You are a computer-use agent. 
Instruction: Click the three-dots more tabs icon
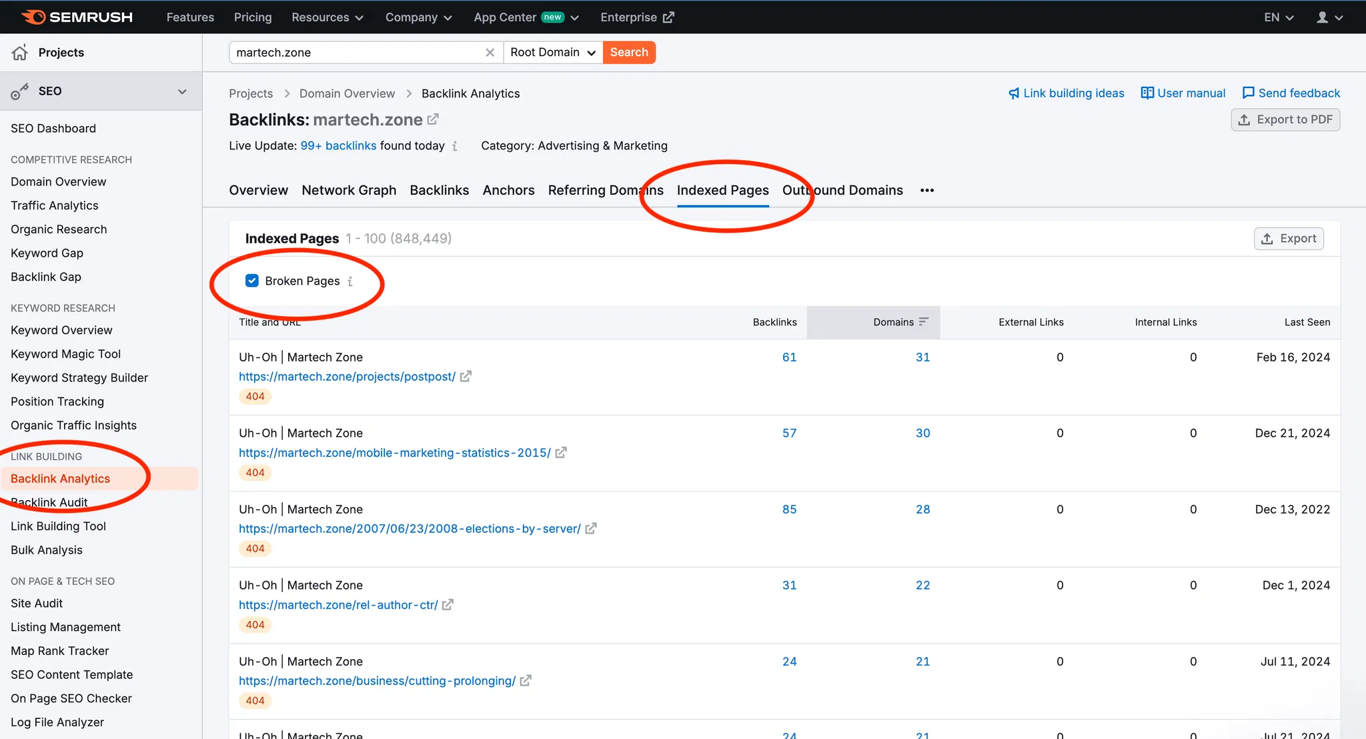coord(926,191)
